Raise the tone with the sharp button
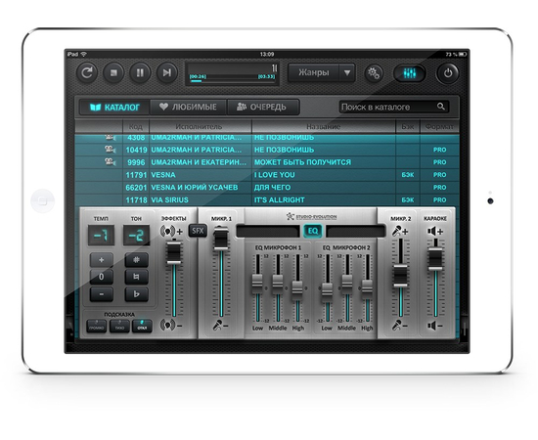The image size is (538, 440). pos(136,260)
